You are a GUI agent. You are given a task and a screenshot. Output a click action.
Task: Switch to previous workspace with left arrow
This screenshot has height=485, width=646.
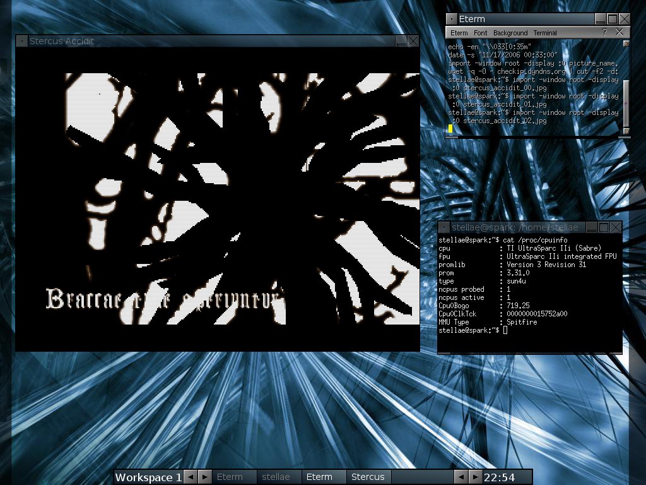pos(191,477)
